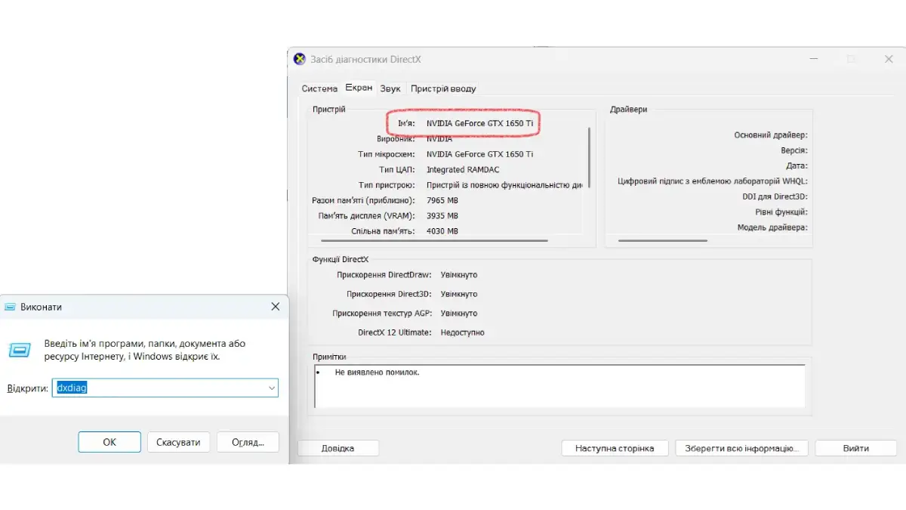Click the Виробник value NVIDIA
Screen dimensions: 906x510
pyautogui.click(x=439, y=139)
